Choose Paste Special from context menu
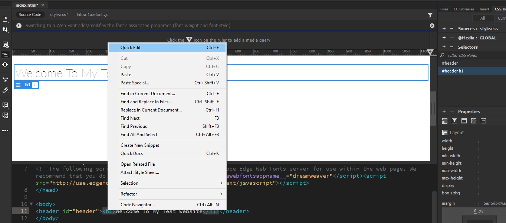Viewport: 506px width, 223px height. pyautogui.click(x=167, y=83)
